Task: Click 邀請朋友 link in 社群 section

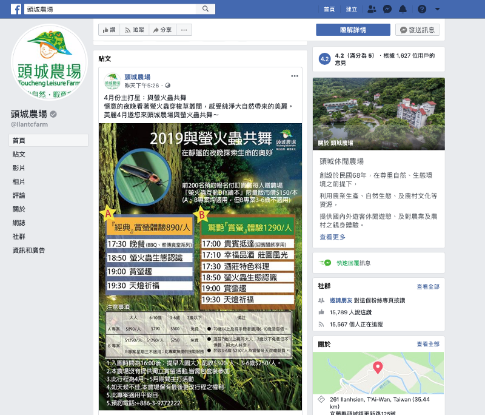Action: pos(342,300)
